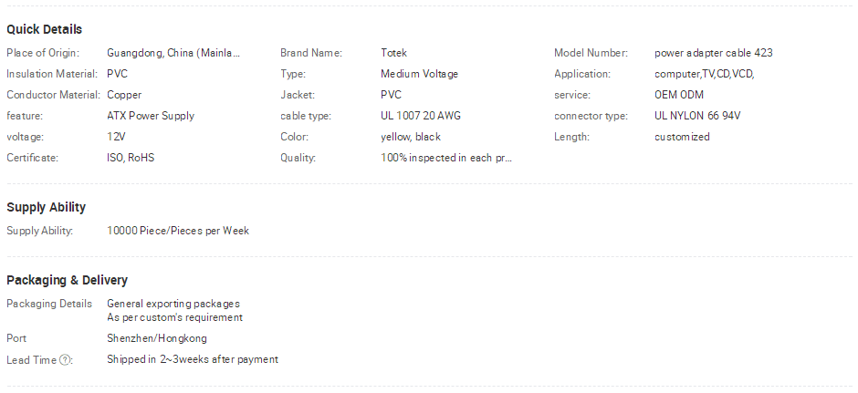Click the Color value yellow, black
This screenshot has width=858, height=393.
pos(411,137)
